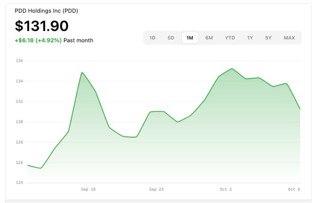Click the Oct 9 date label
Viewport: 315px width, 203px height.
point(294,189)
